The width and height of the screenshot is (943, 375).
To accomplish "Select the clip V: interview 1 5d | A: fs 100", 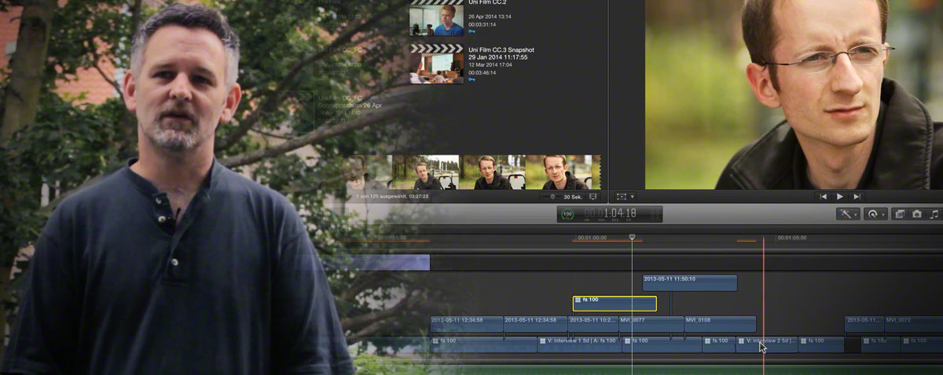I will coord(579,344).
